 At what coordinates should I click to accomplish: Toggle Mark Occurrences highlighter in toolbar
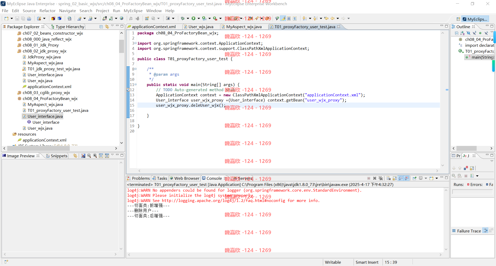coord(283,18)
